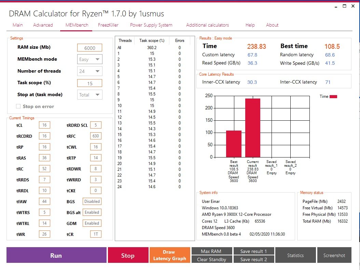Click the tCKE value field
The image size is (360, 270).
tap(96, 191)
